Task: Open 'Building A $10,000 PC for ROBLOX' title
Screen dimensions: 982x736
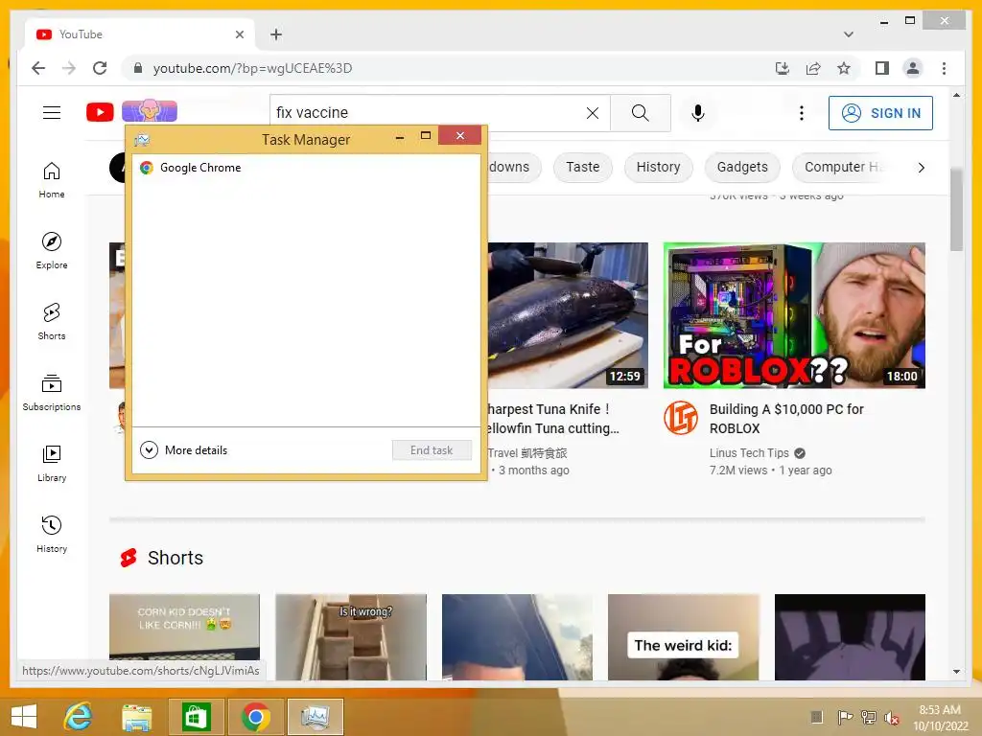Action: coord(786,419)
